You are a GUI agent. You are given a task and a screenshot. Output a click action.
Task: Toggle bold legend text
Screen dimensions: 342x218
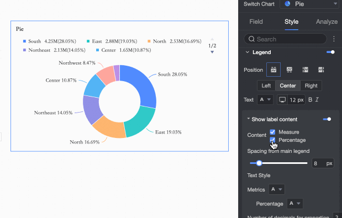tap(310, 99)
